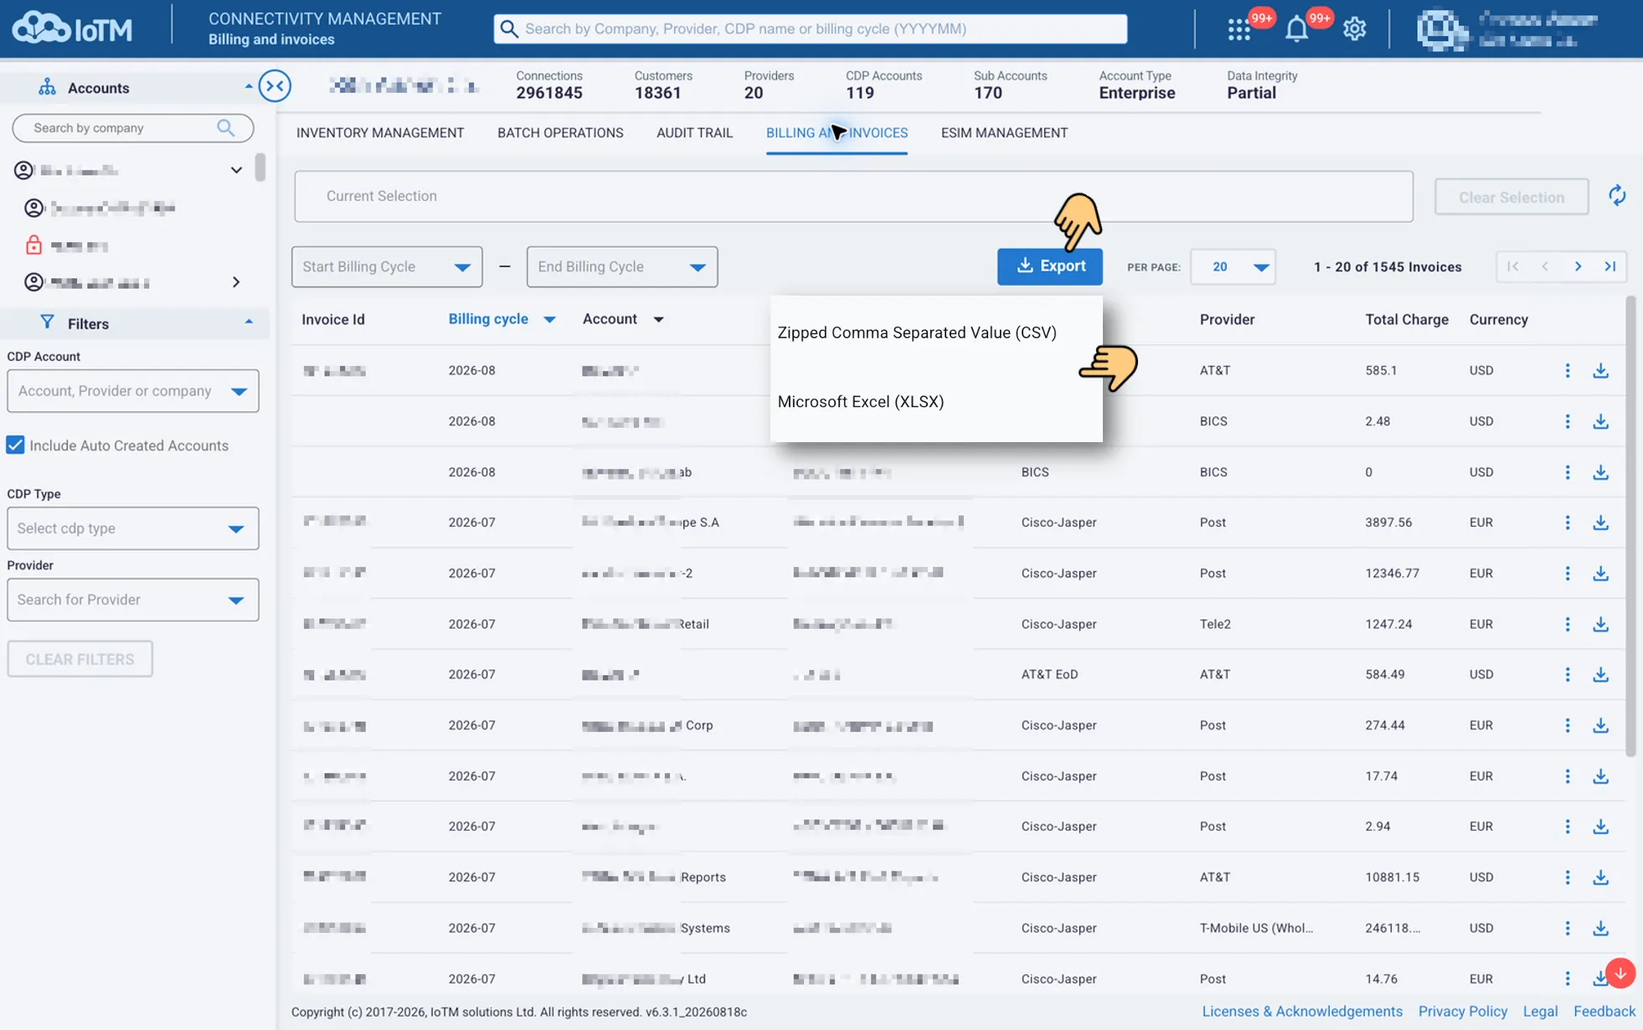Click the Invoice Id column header
Viewport: 1643px width, 1030px height.
click(x=332, y=320)
